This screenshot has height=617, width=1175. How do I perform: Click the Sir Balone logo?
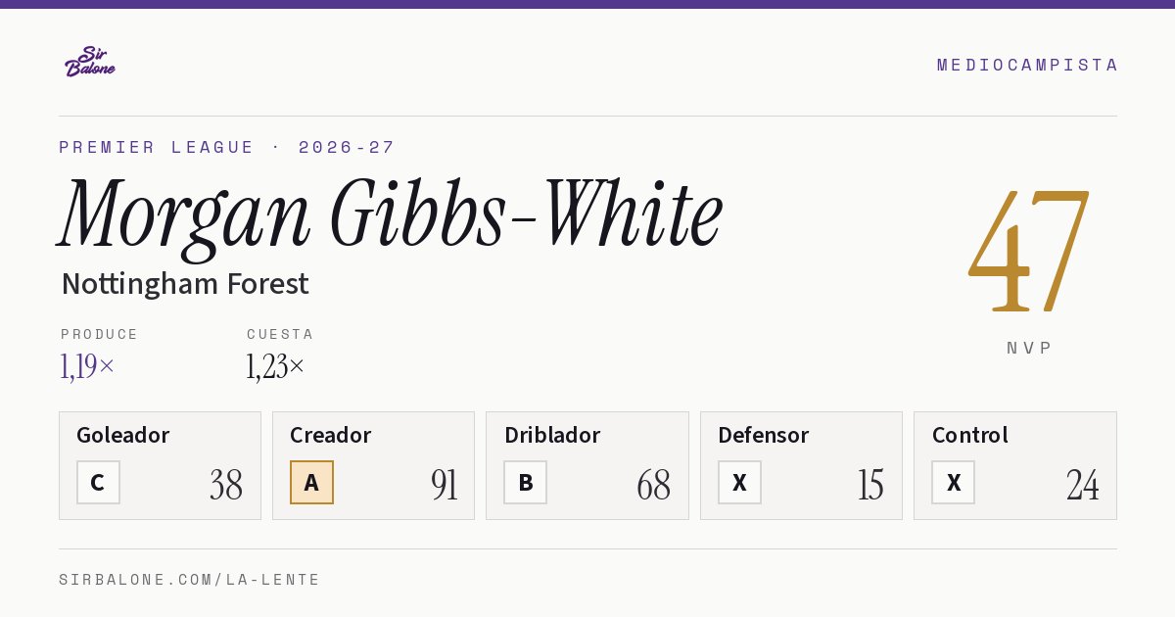(90, 62)
